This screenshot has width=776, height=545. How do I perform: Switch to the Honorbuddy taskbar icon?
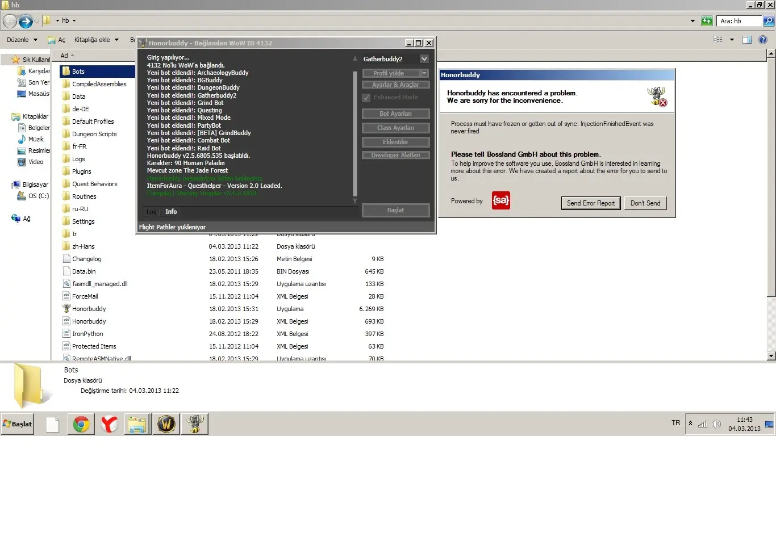195,424
